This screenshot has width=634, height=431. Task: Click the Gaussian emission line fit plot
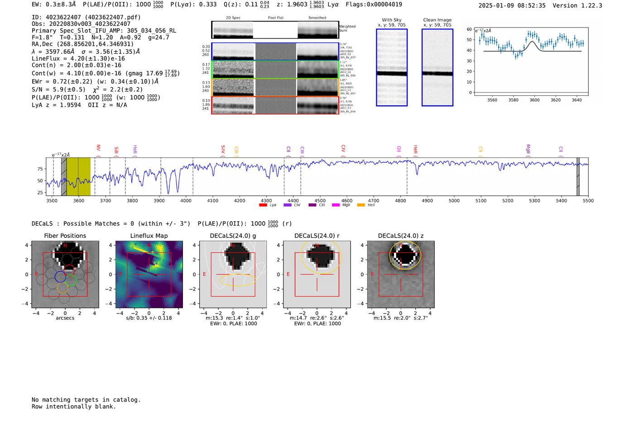coord(531,62)
